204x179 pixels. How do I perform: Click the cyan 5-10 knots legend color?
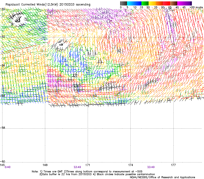coord(131,3)
